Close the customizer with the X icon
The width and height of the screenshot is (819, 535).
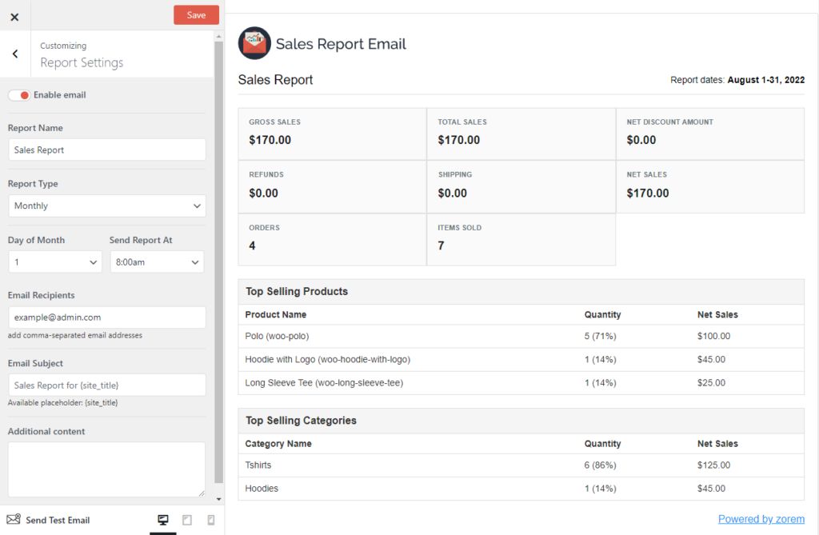(x=14, y=17)
